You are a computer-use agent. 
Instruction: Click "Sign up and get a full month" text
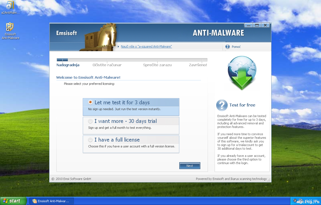point(120,128)
